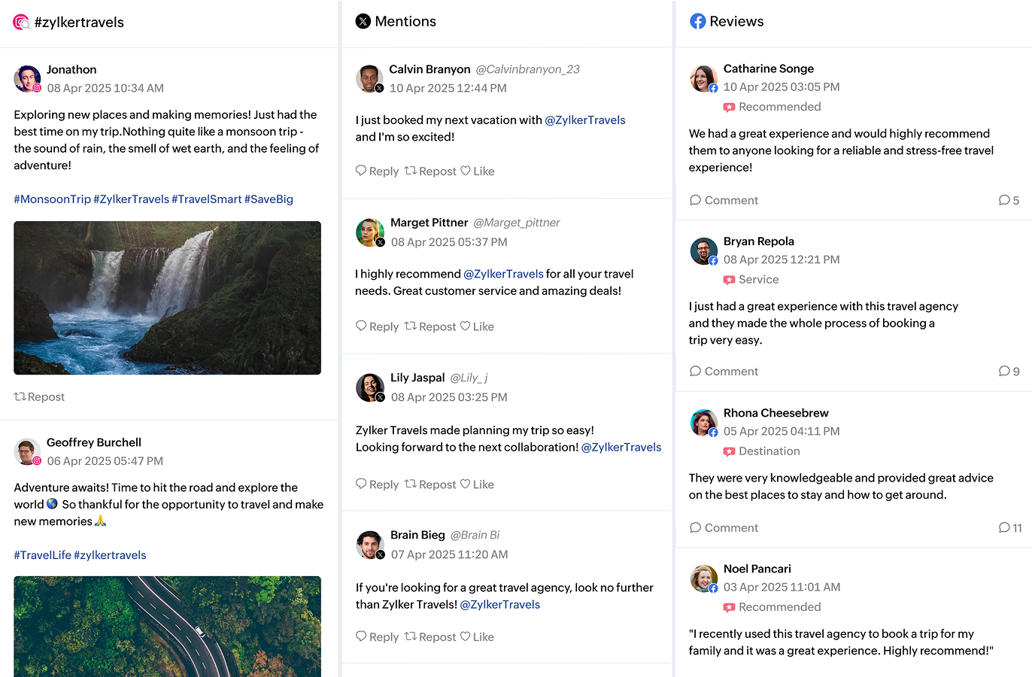Screen dimensions: 1032x677
Task: Click Catharine Songe's profile avatar
Action: coord(703,78)
